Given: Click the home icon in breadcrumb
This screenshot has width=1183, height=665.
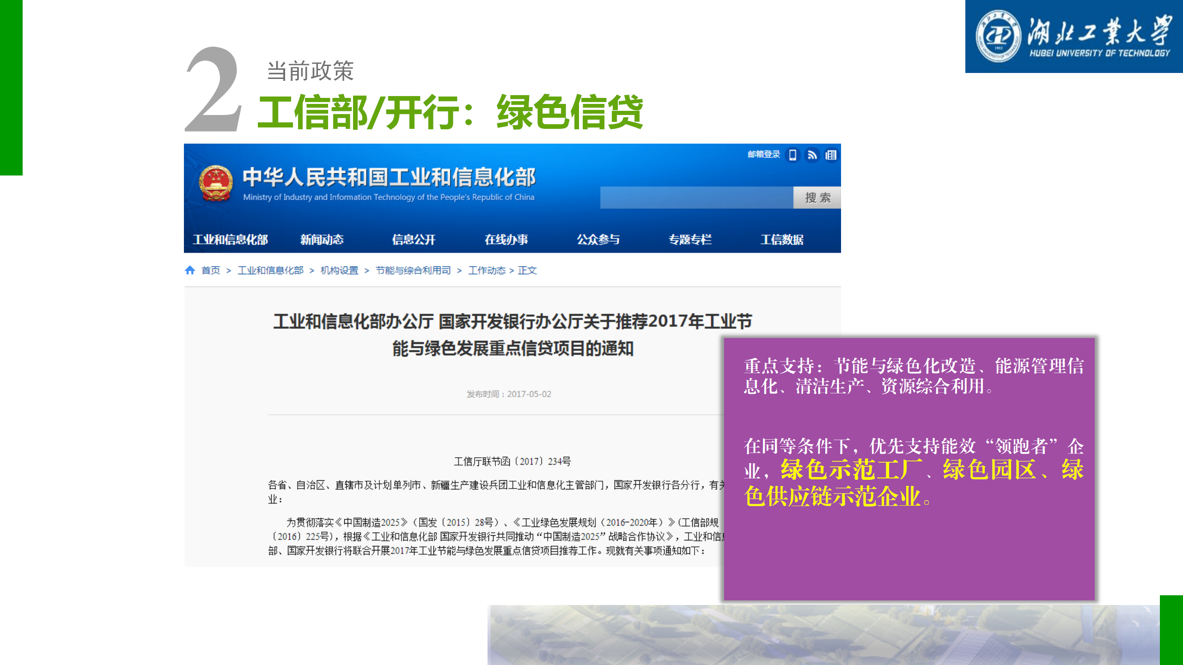Looking at the screenshot, I should click(190, 270).
